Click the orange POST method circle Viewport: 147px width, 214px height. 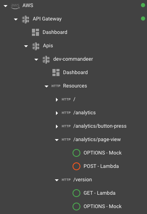point(76,166)
